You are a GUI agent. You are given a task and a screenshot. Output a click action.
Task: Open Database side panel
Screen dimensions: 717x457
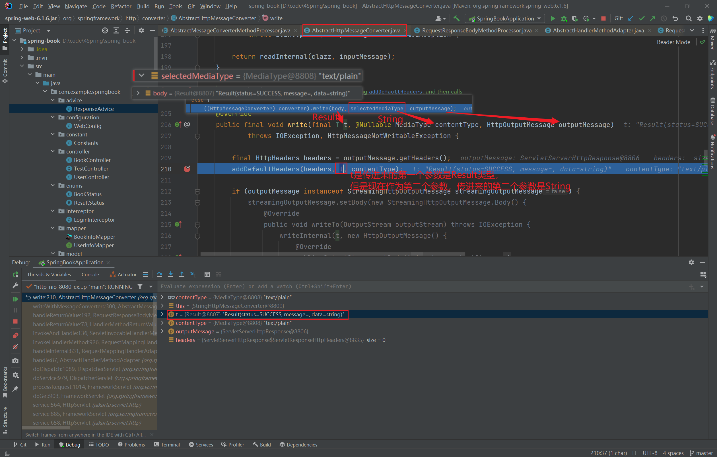(x=712, y=111)
